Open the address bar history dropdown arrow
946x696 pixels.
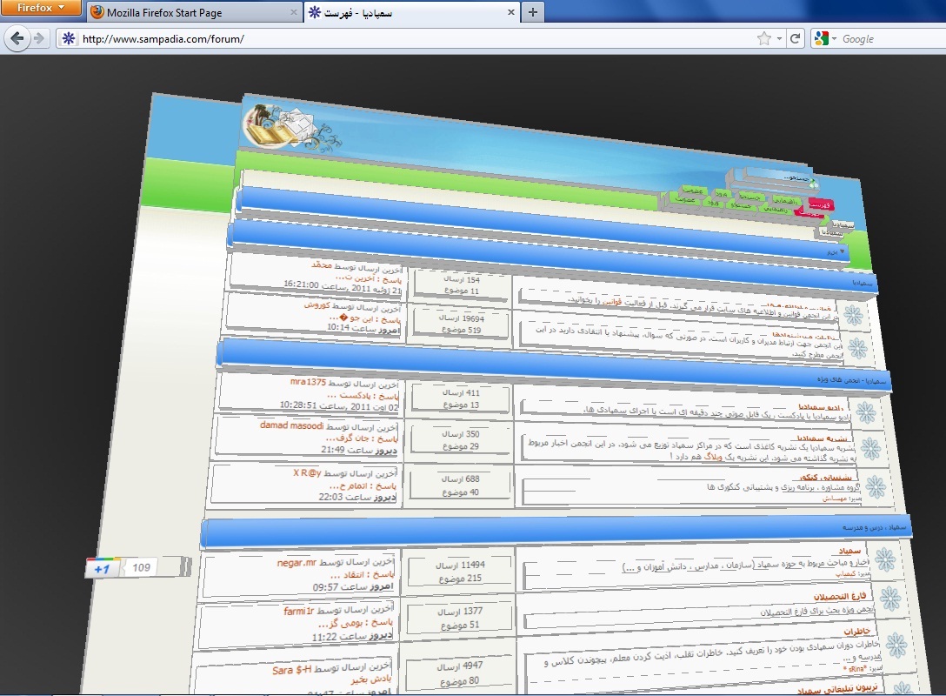click(x=779, y=38)
